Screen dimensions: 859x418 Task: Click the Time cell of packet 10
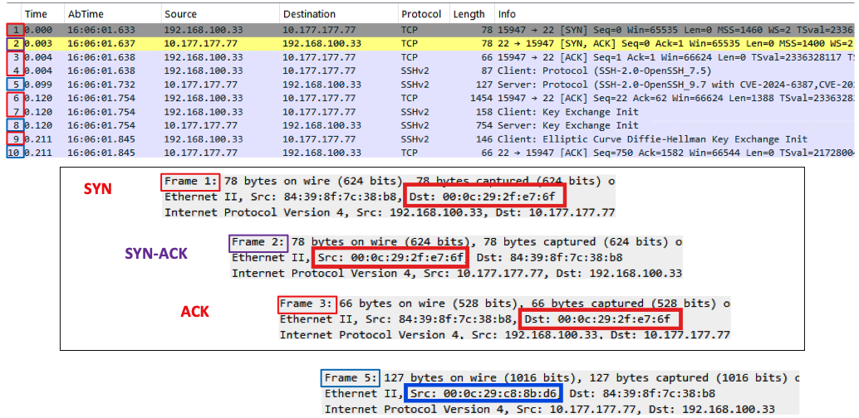click(38, 153)
